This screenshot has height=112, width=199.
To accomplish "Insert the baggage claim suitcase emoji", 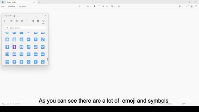I will tap(7, 39).
